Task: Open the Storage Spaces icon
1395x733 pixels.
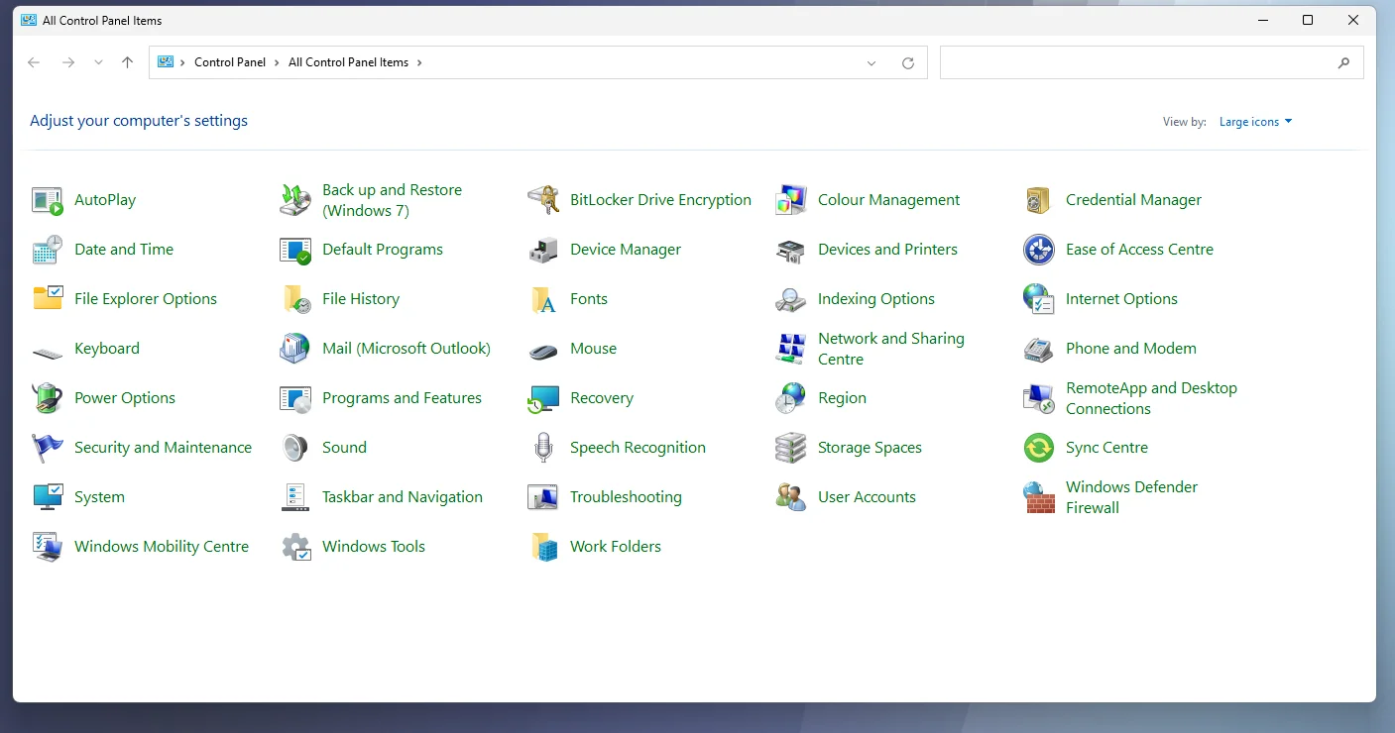Action: (791, 448)
